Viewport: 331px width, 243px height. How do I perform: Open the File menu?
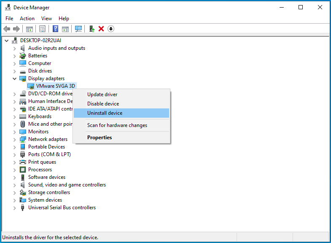pos(9,19)
